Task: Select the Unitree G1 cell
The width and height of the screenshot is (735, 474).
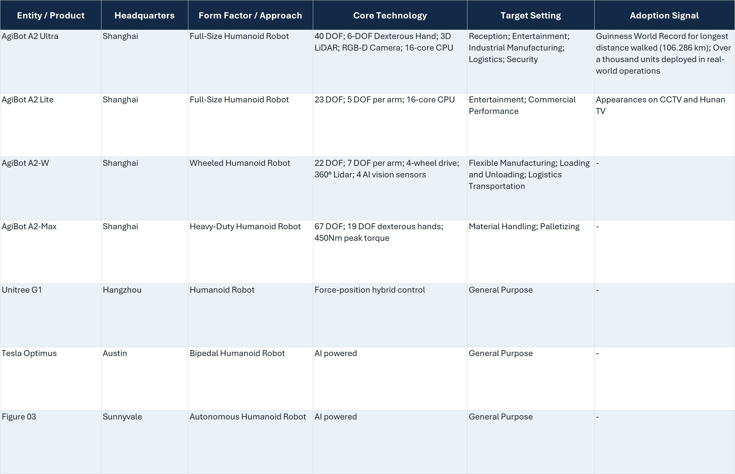Action: tap(51, 315)
